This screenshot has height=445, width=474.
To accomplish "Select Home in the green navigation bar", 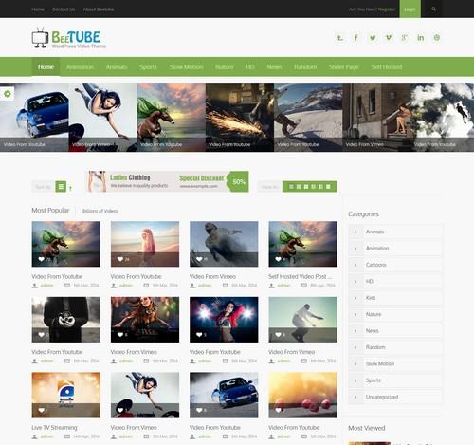I will pyautogui.click(x=46, y=67).
